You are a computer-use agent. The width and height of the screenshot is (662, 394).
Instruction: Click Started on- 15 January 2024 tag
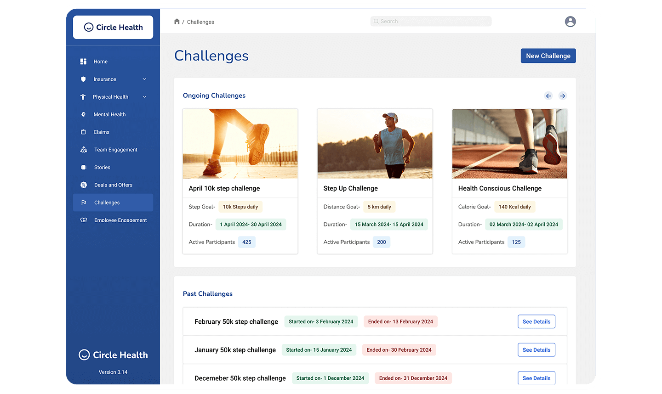coord(319,350)
